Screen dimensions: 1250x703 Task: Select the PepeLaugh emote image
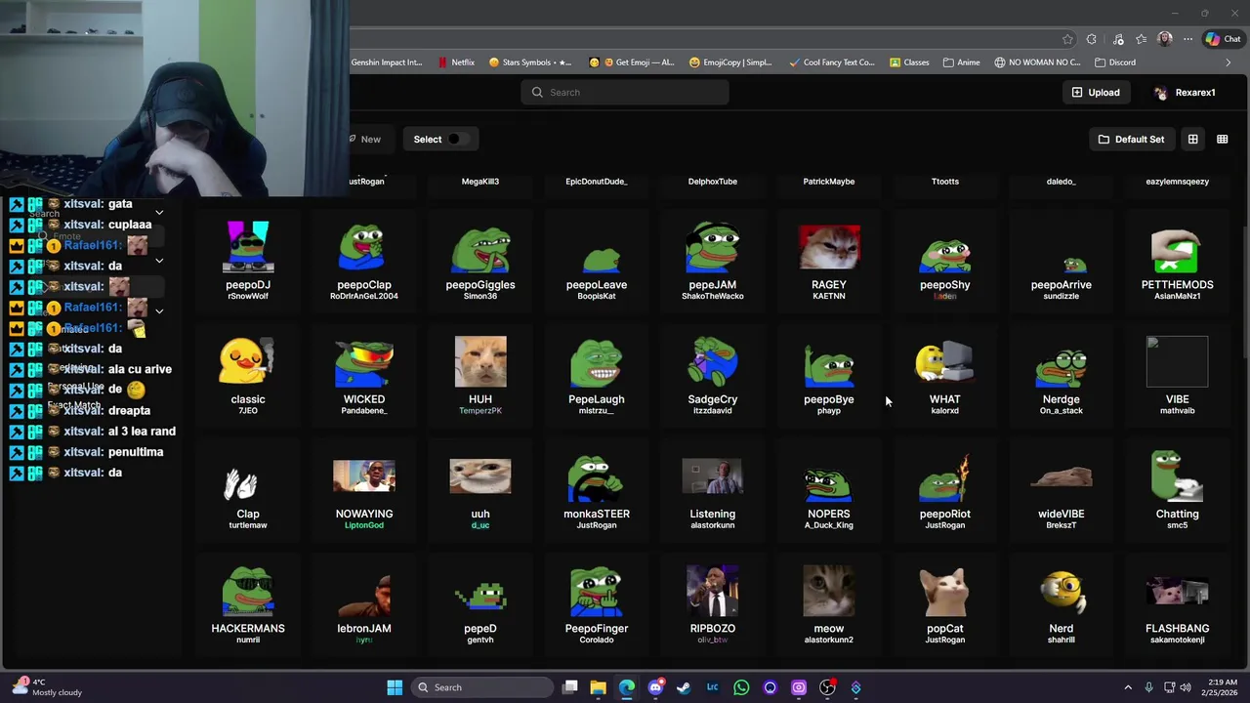pyautogui.click(x=597, y=363)
